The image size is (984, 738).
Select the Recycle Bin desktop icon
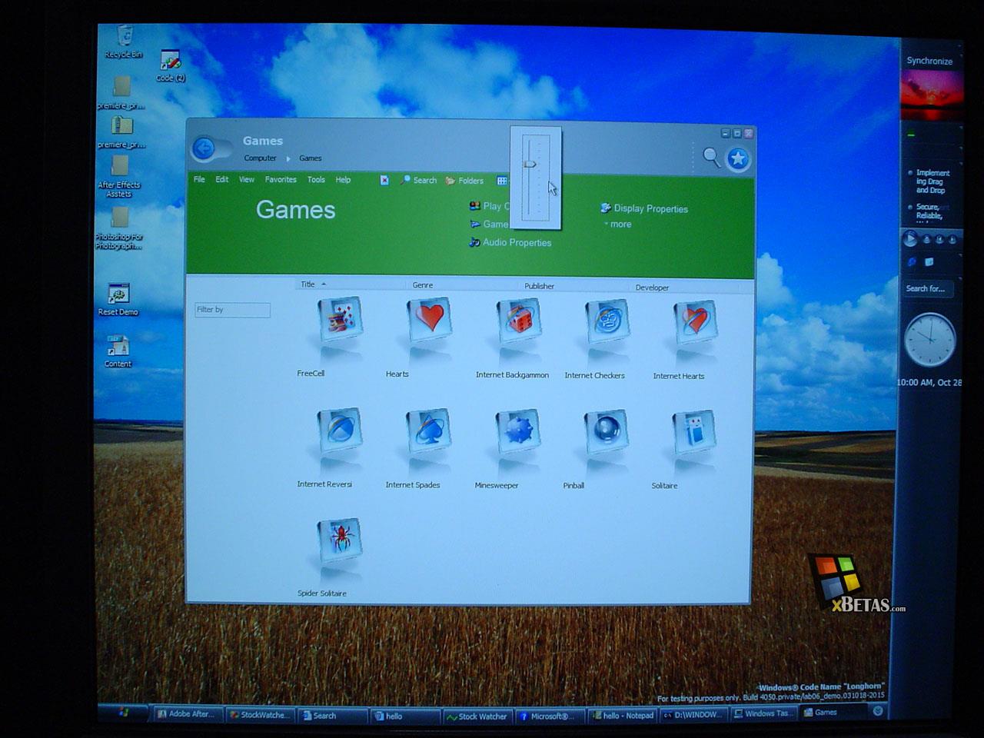[124, 42]
